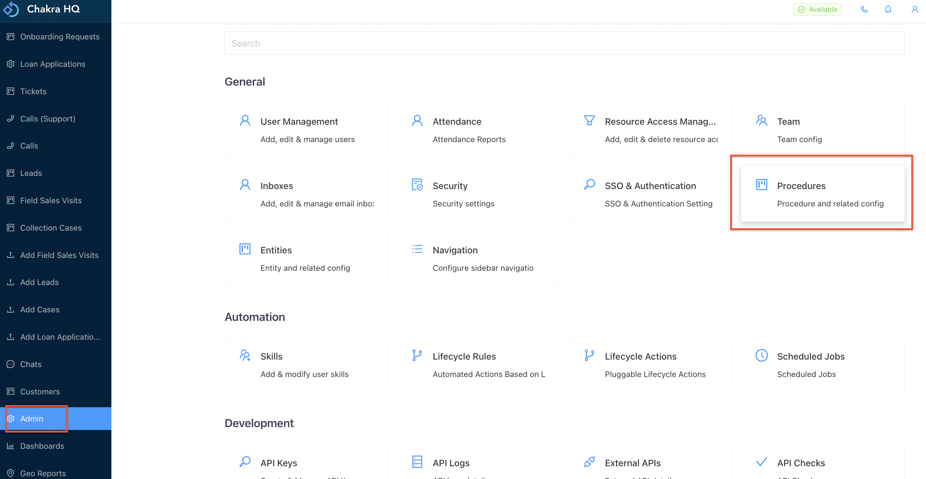Open Dashboards from the sidebar
This screenshot has height=479, width=926.
pyautogui.click(x=42, y=446)
